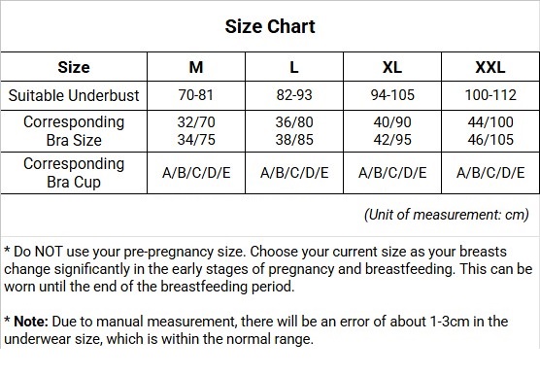The height and width of the screenshot is (375, 540).
Task: Click the Corresponding Bra Cup row label
Action: 74,173
